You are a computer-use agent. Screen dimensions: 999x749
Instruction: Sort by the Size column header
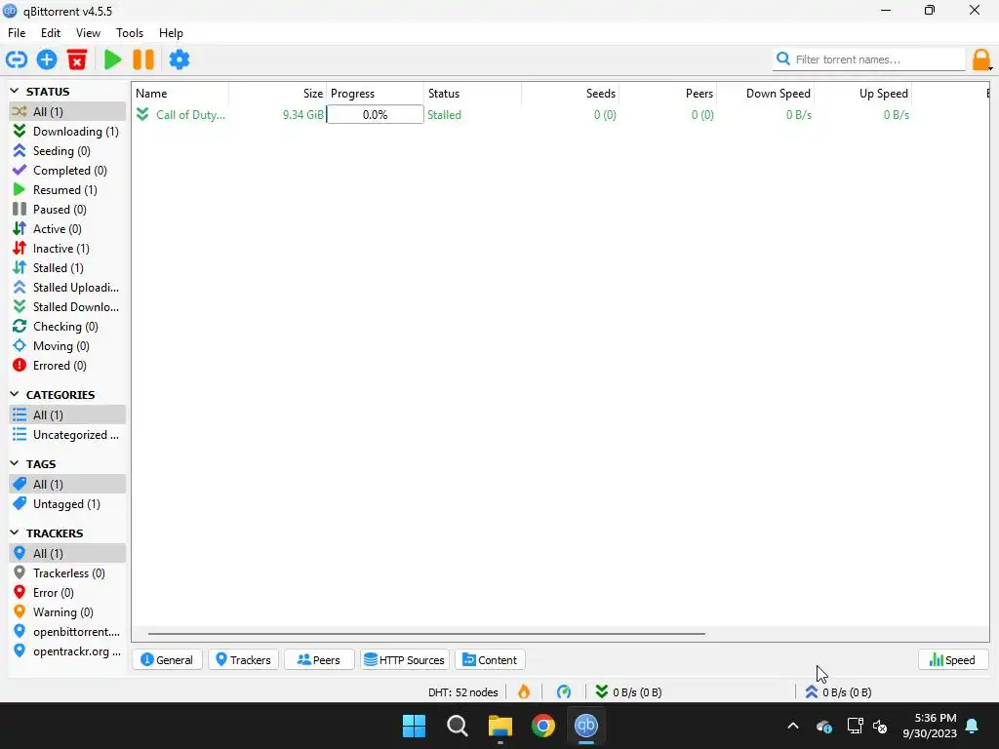278,94
